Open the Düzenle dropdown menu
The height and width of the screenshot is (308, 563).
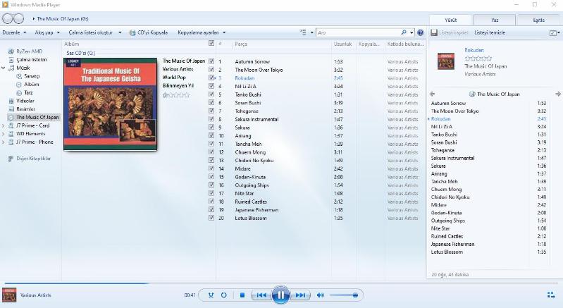(14, 32)
